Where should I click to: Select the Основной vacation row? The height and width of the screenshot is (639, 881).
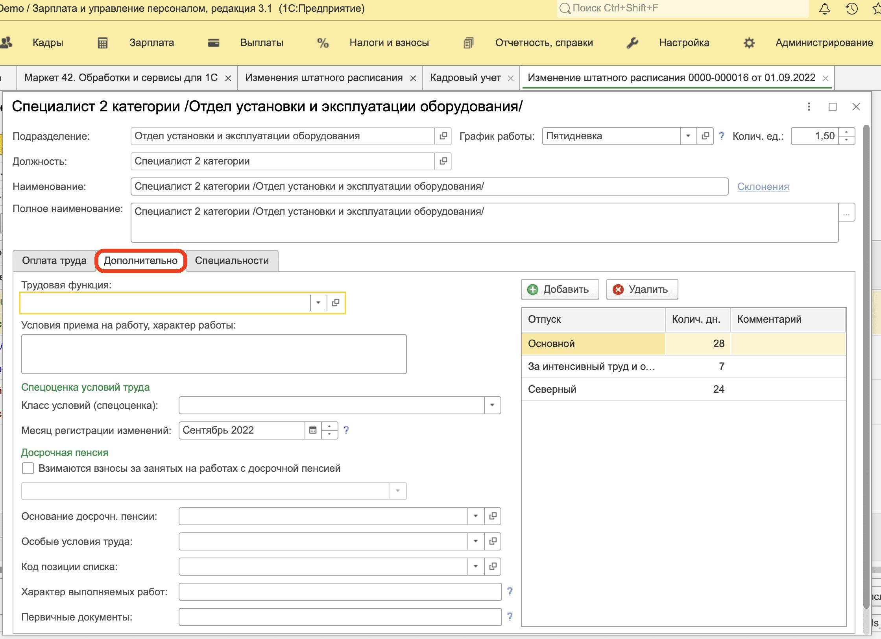[683, 344]
